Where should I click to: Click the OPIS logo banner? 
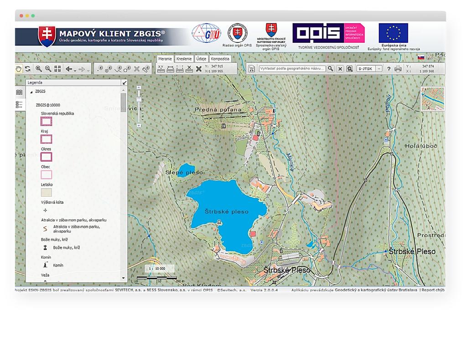pyautogui.click(x=328, y=33)
